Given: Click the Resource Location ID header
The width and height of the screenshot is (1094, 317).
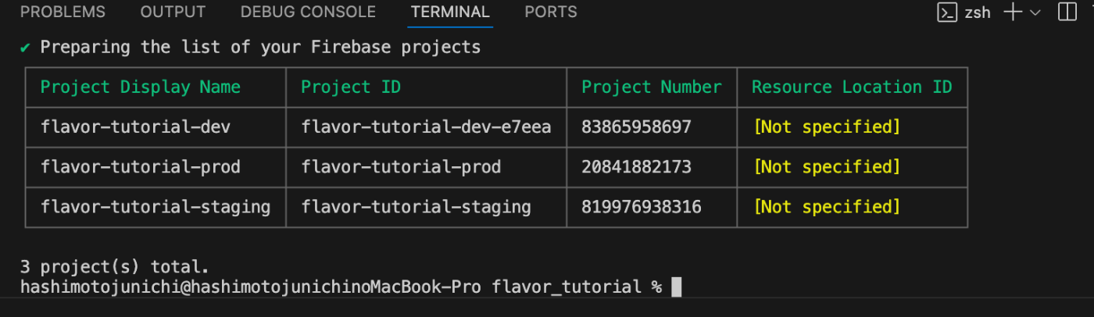Looking at the screenshot, I should [852, 87].
